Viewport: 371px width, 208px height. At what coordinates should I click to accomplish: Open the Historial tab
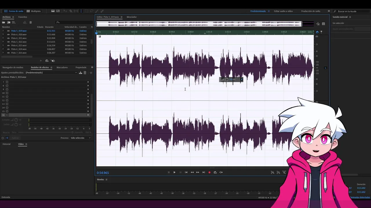pyautogui.click(x=6, y=144)
